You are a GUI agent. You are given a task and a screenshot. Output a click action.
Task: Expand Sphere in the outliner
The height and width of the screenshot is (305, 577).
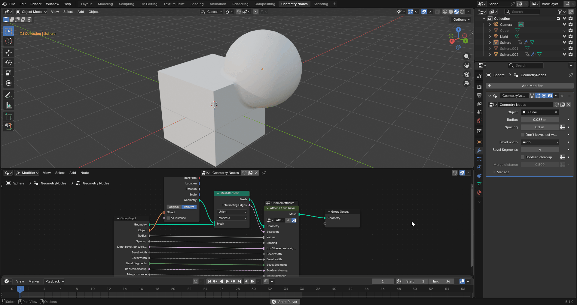(490, 43)
